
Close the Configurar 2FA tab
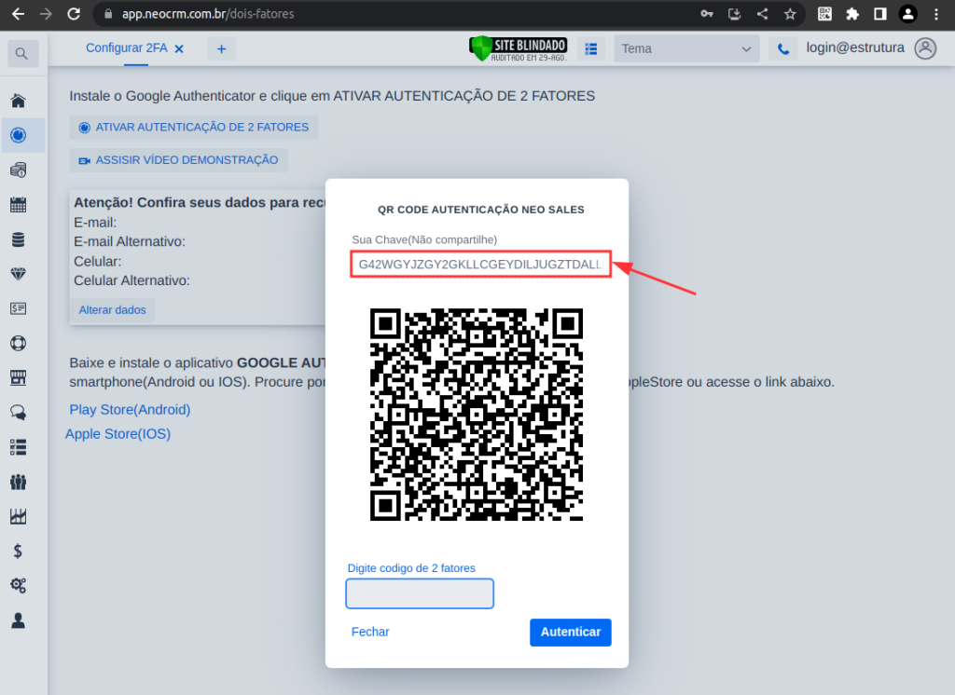[x=179, y=48]
